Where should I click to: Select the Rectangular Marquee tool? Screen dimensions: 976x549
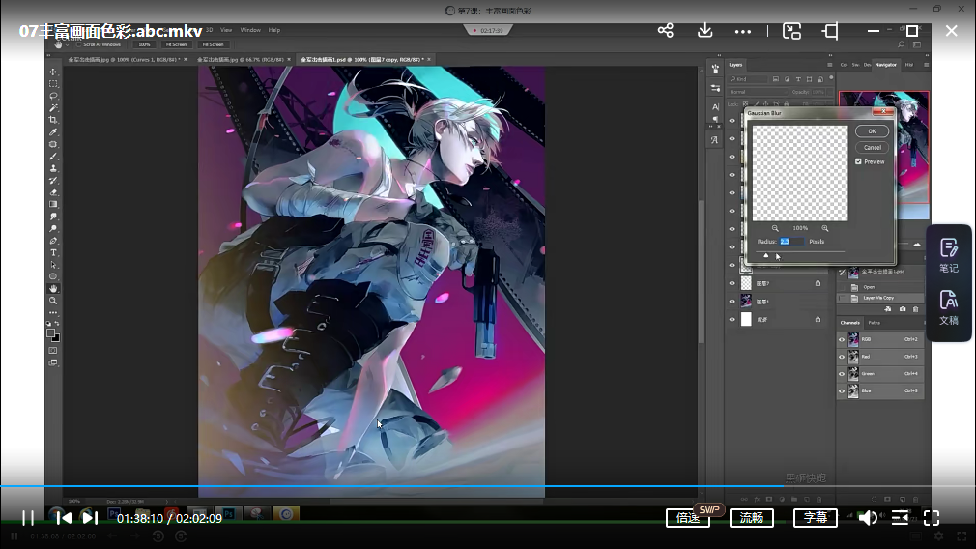53,84
